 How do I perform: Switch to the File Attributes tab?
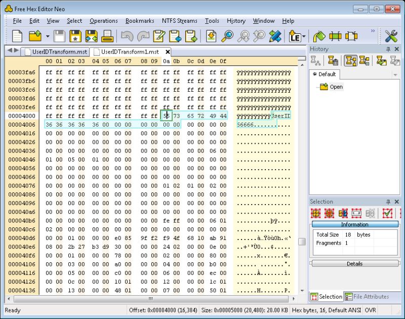click(x=367, y=297)
